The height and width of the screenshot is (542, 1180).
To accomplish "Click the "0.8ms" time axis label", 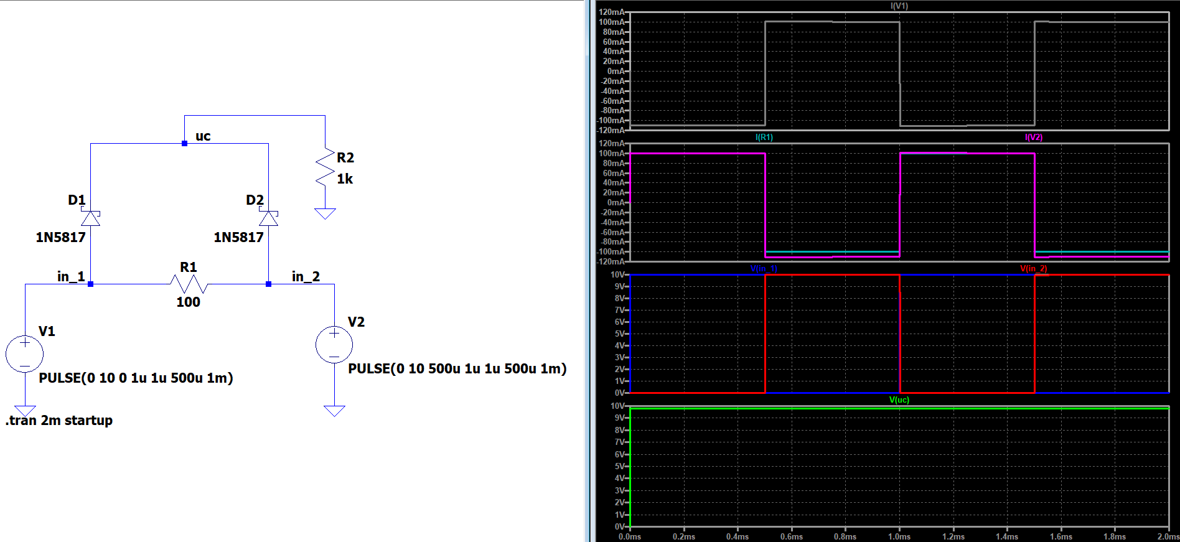I will pyautogui.click(x=845, y=536).
